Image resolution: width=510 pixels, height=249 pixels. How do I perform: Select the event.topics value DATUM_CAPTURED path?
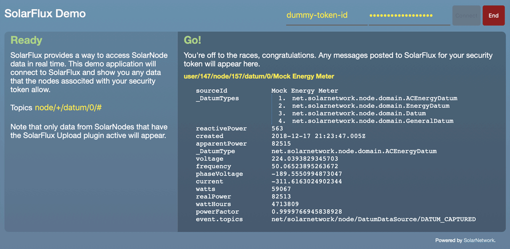(x=374, y=219)
